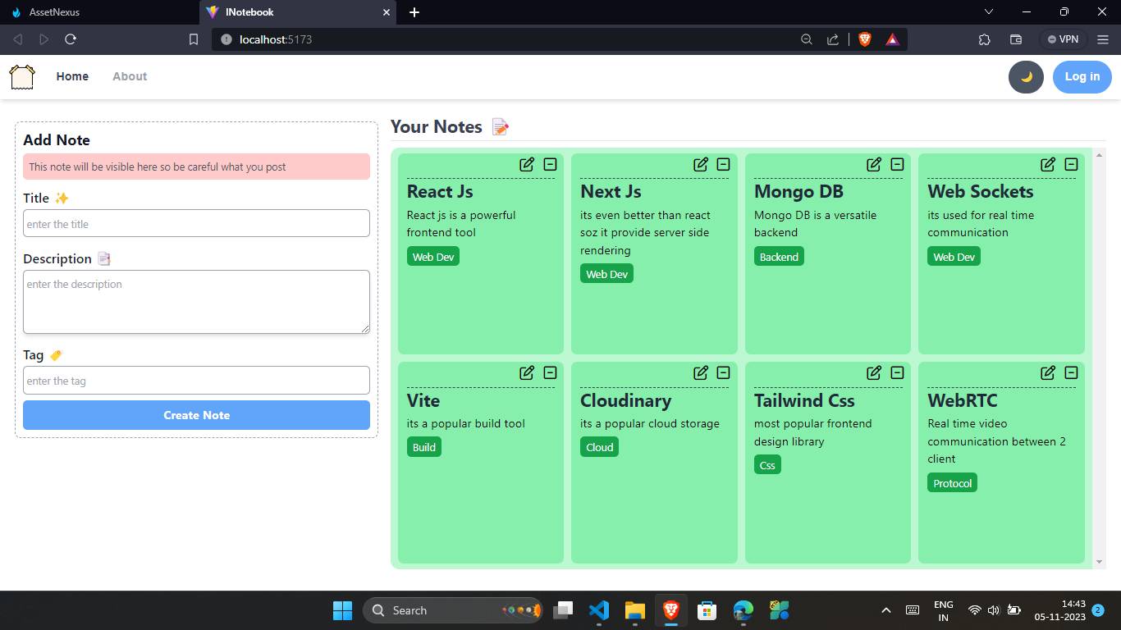The width and height of the screenshot is (1121, 630).
Task: Focus the note title input field
Action: 196,223
